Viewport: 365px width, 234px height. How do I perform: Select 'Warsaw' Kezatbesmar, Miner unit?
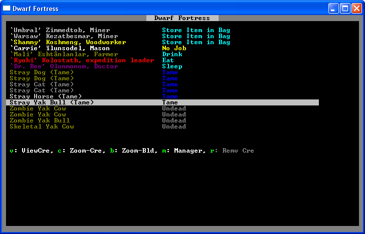[x=64, y=36]
